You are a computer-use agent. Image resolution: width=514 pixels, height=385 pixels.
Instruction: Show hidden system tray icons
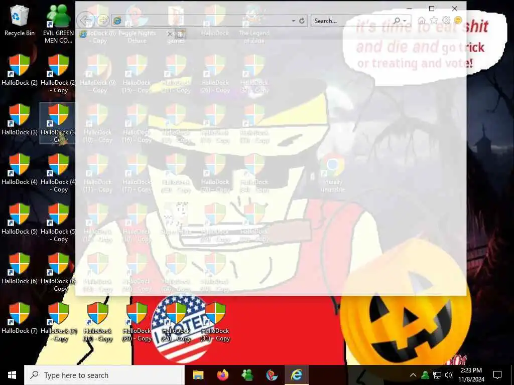tap(413, 375)
